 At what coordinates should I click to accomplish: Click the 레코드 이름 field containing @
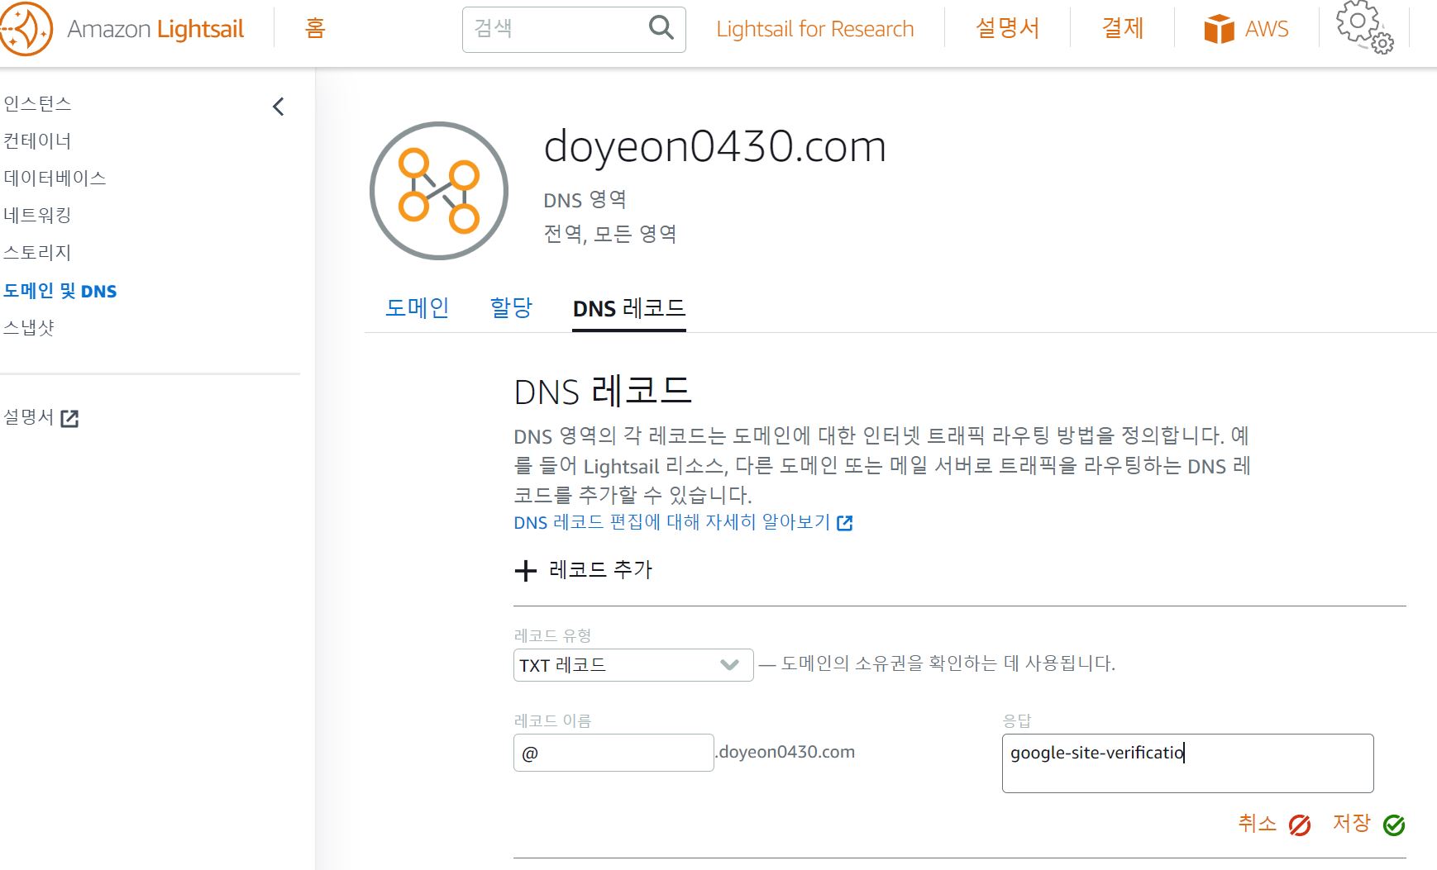[613, 753]
